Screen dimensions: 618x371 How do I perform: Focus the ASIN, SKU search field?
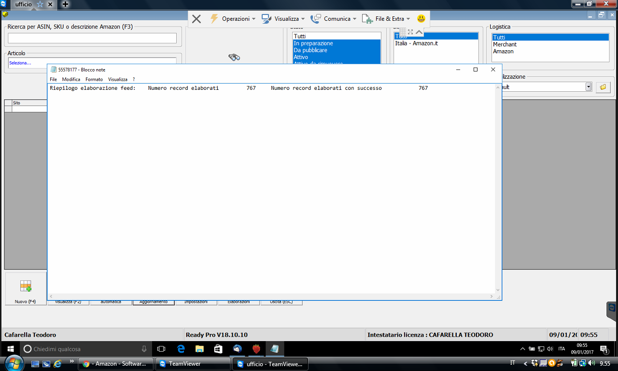(x=92, y=38)
